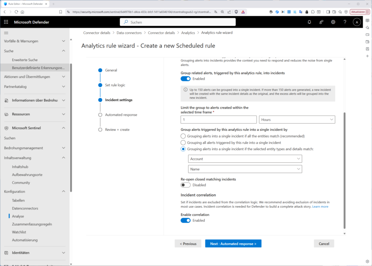Open the settings gear in header
This screenshot has height=266, width=372.
[x=333, y=22]
